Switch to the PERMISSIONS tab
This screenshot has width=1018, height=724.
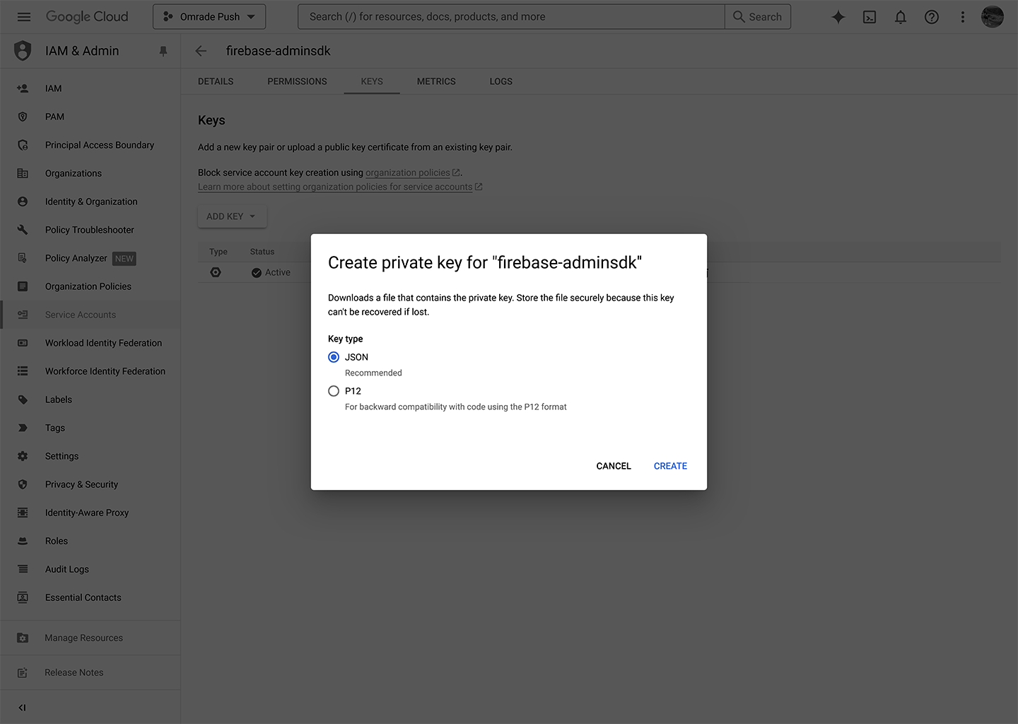tap(297, 81)
